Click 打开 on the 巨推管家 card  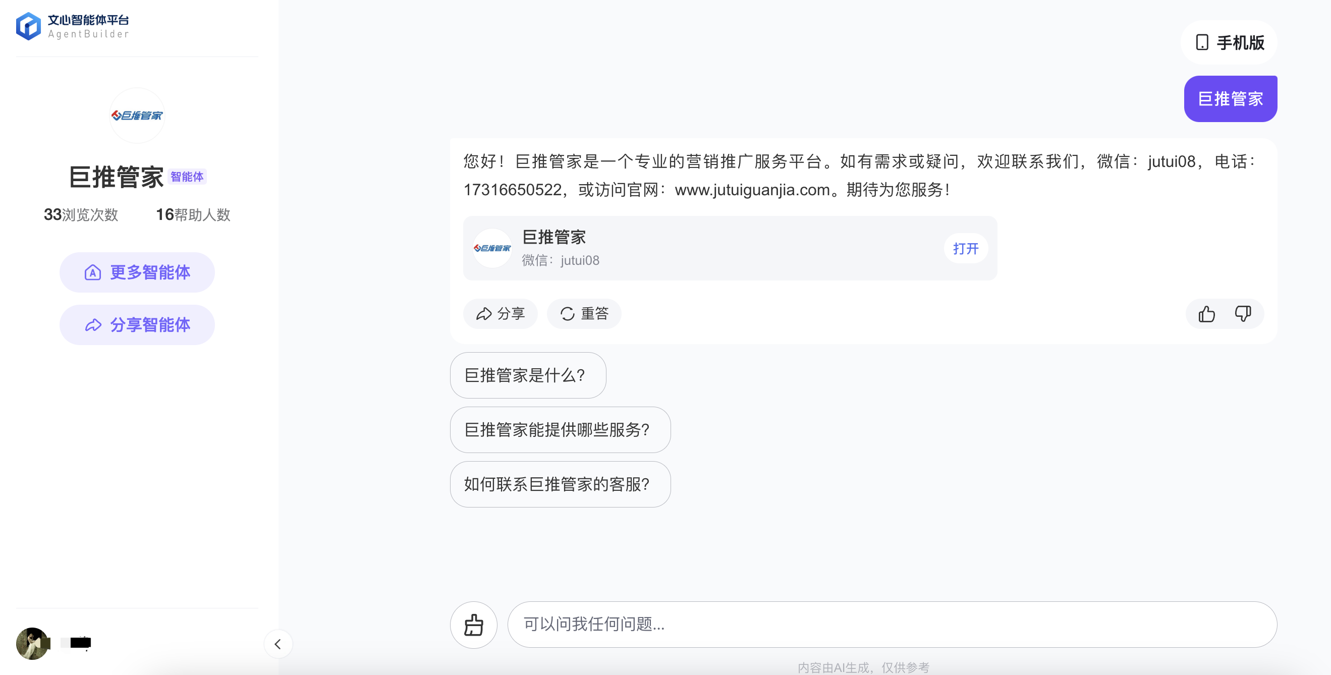[x=965, y=248]
